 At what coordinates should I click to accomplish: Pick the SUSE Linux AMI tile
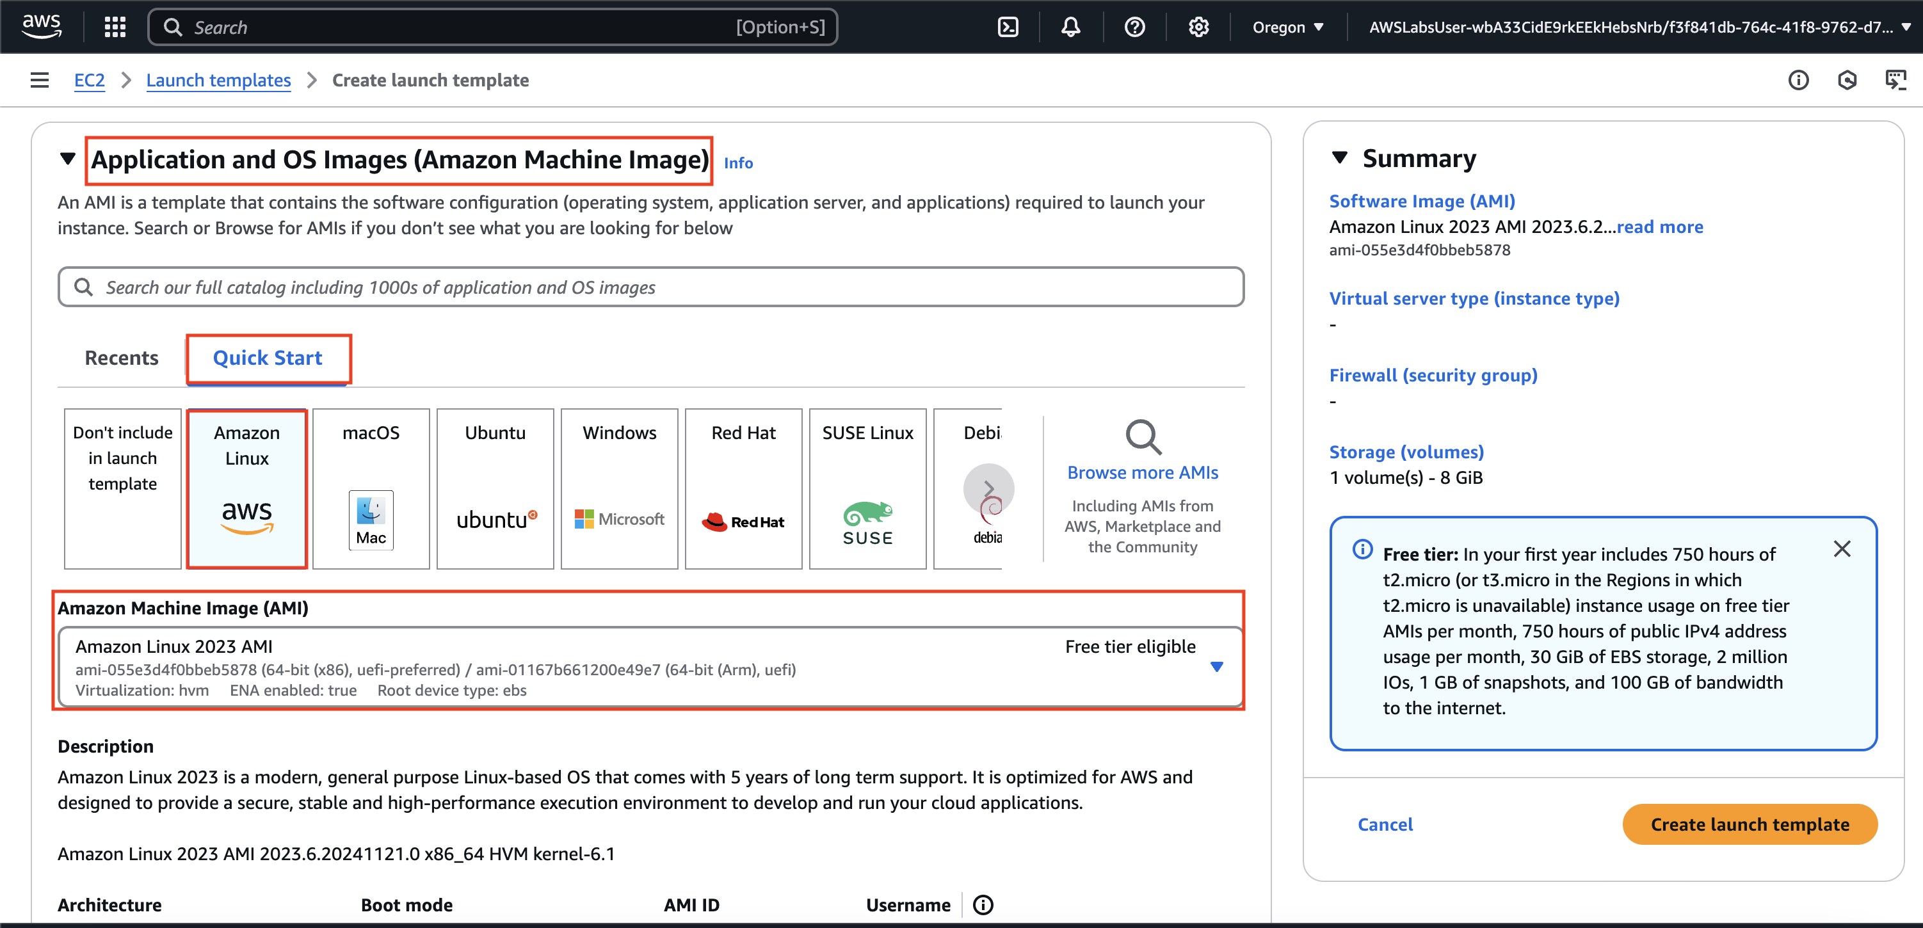tap(867, 488)
